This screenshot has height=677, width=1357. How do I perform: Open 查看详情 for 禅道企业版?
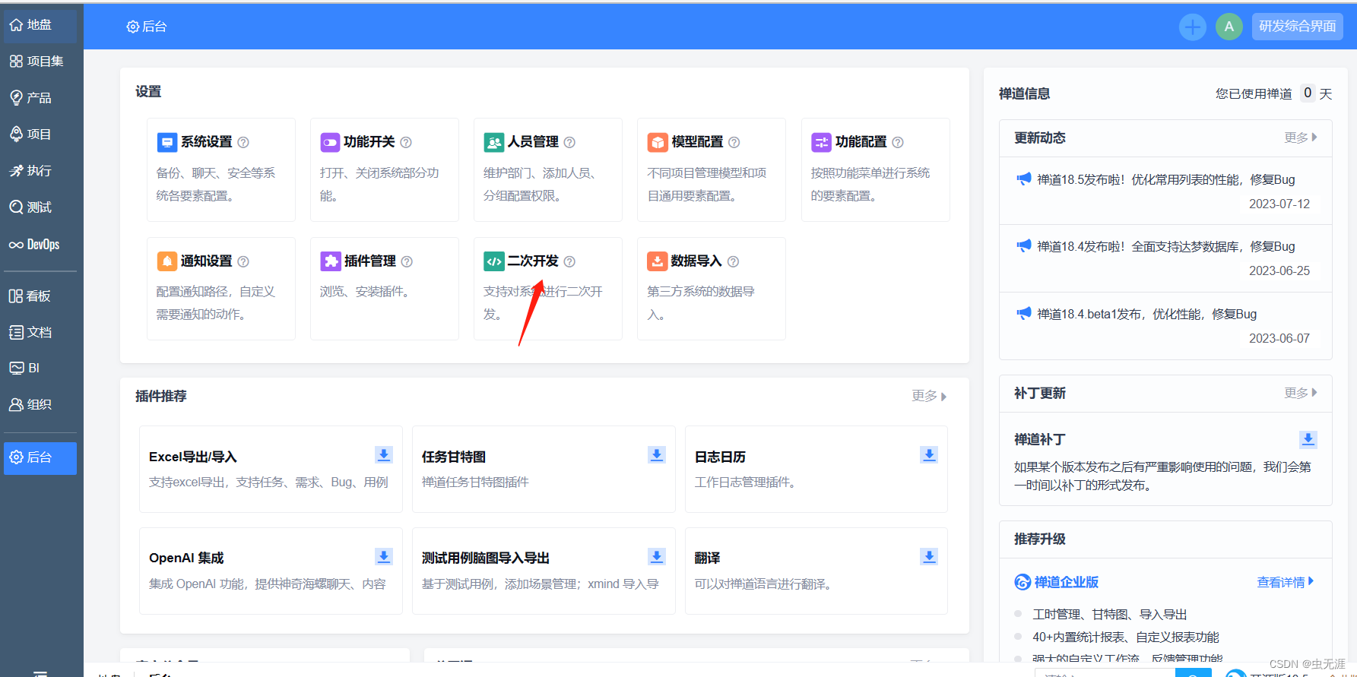(1286, 582)
